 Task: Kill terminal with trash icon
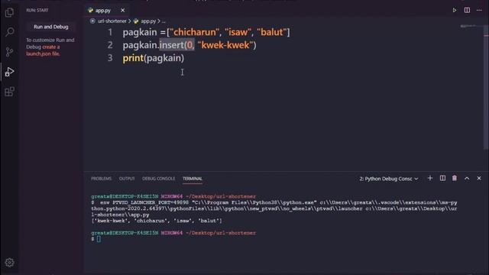point(455,178)
